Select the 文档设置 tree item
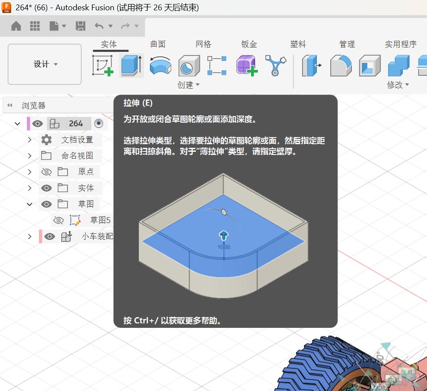The width and height of the screenshot is (427, 391). 77,140
